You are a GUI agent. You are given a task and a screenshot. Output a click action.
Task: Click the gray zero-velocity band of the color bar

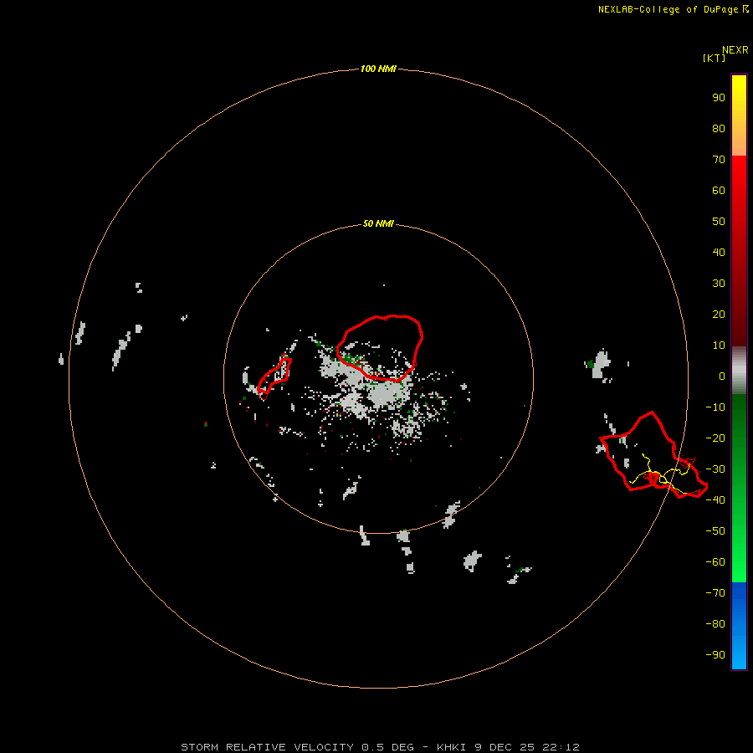point(739,370)
